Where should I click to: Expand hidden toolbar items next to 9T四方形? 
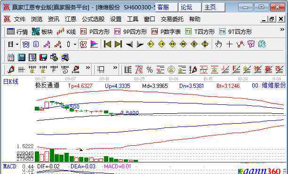click(282, 29)
